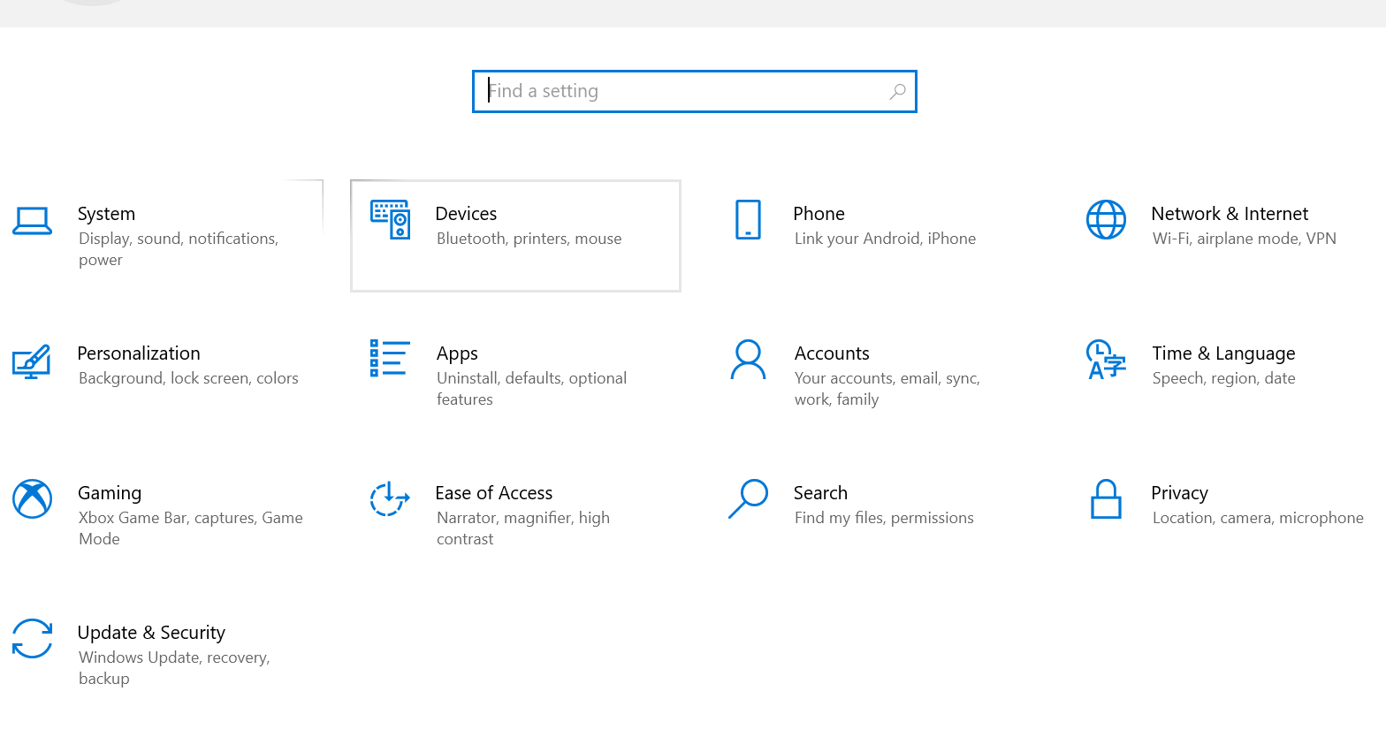Click the Apps list icon
1386x737 pixels.
coord(390,358)
